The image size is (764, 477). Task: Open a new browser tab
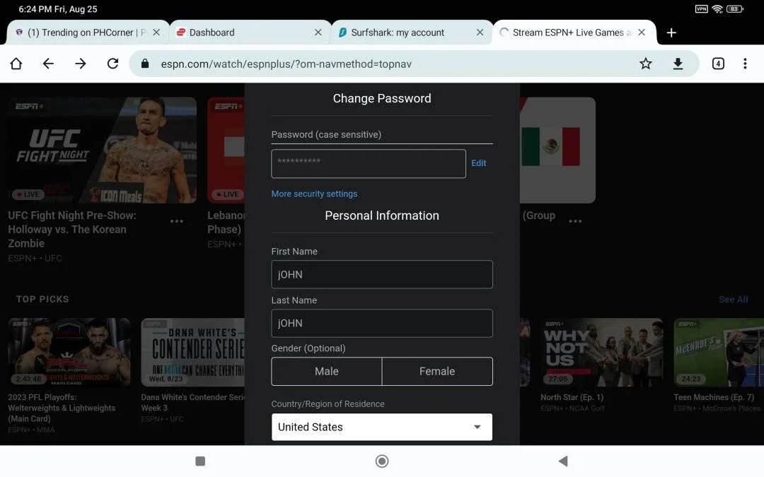click(671, 33)
